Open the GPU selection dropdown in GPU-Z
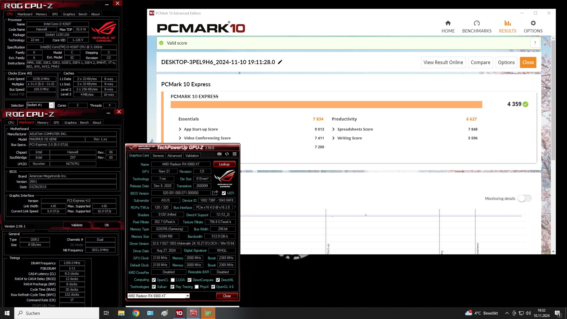The image size is (567, 319). point(188,296)
